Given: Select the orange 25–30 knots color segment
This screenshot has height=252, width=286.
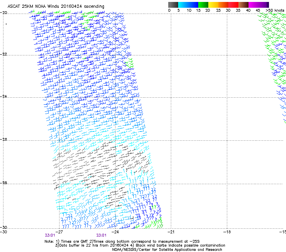Looking at the screenshot, I should click(x=223, y=5).
